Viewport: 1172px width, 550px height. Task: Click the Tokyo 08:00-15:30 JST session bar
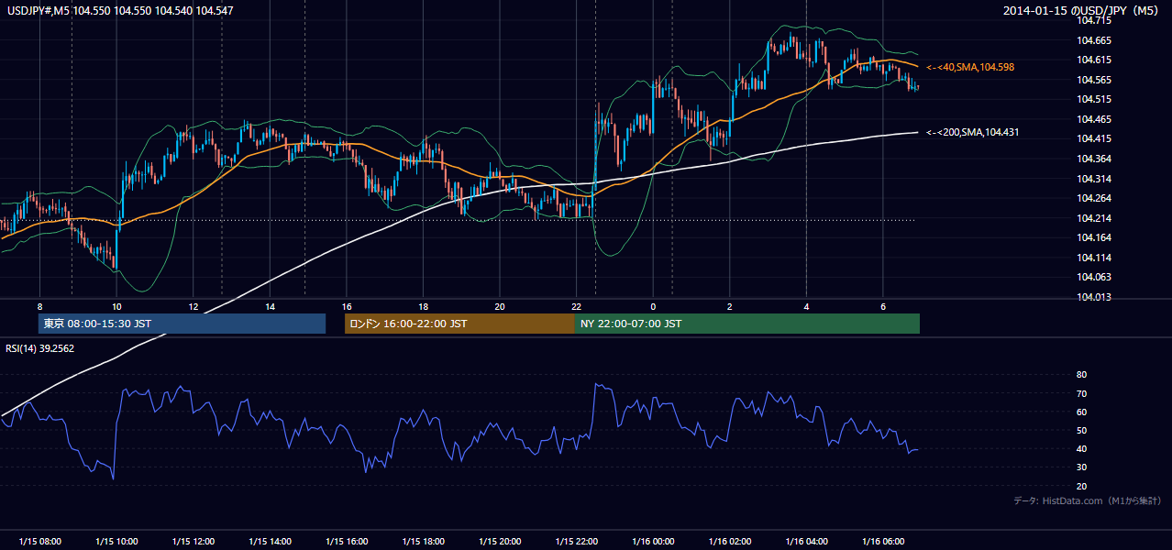point(182,324)
